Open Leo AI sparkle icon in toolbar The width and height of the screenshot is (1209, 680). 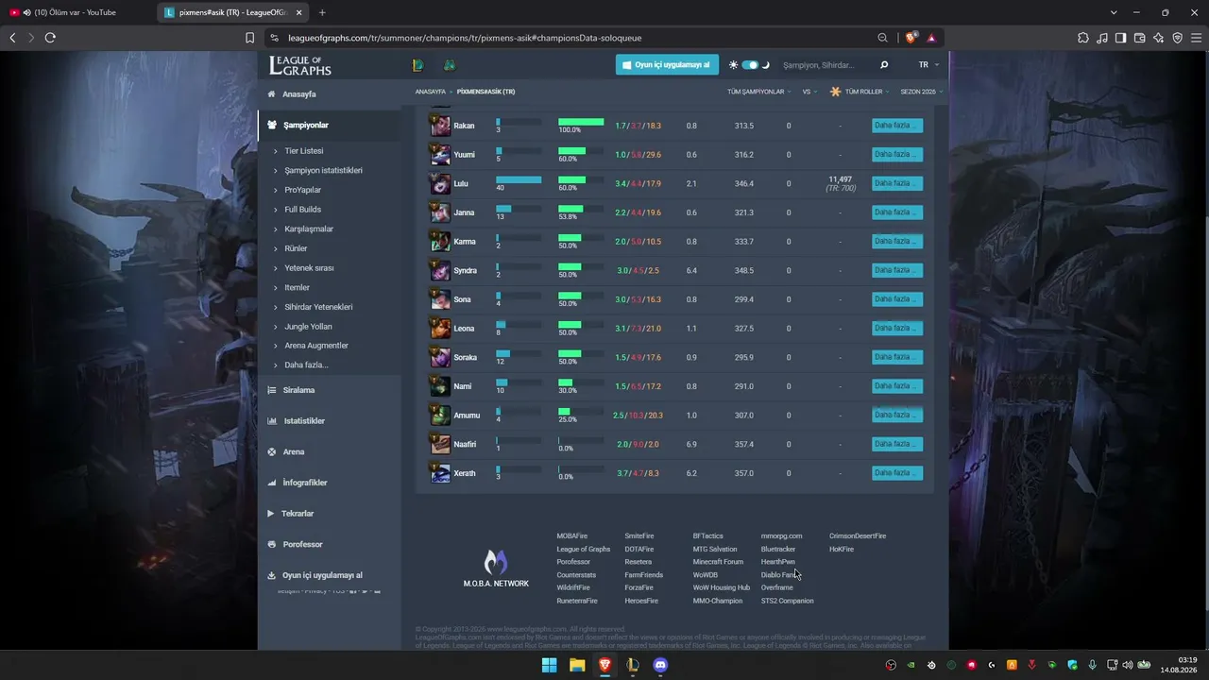point(1159,38)
